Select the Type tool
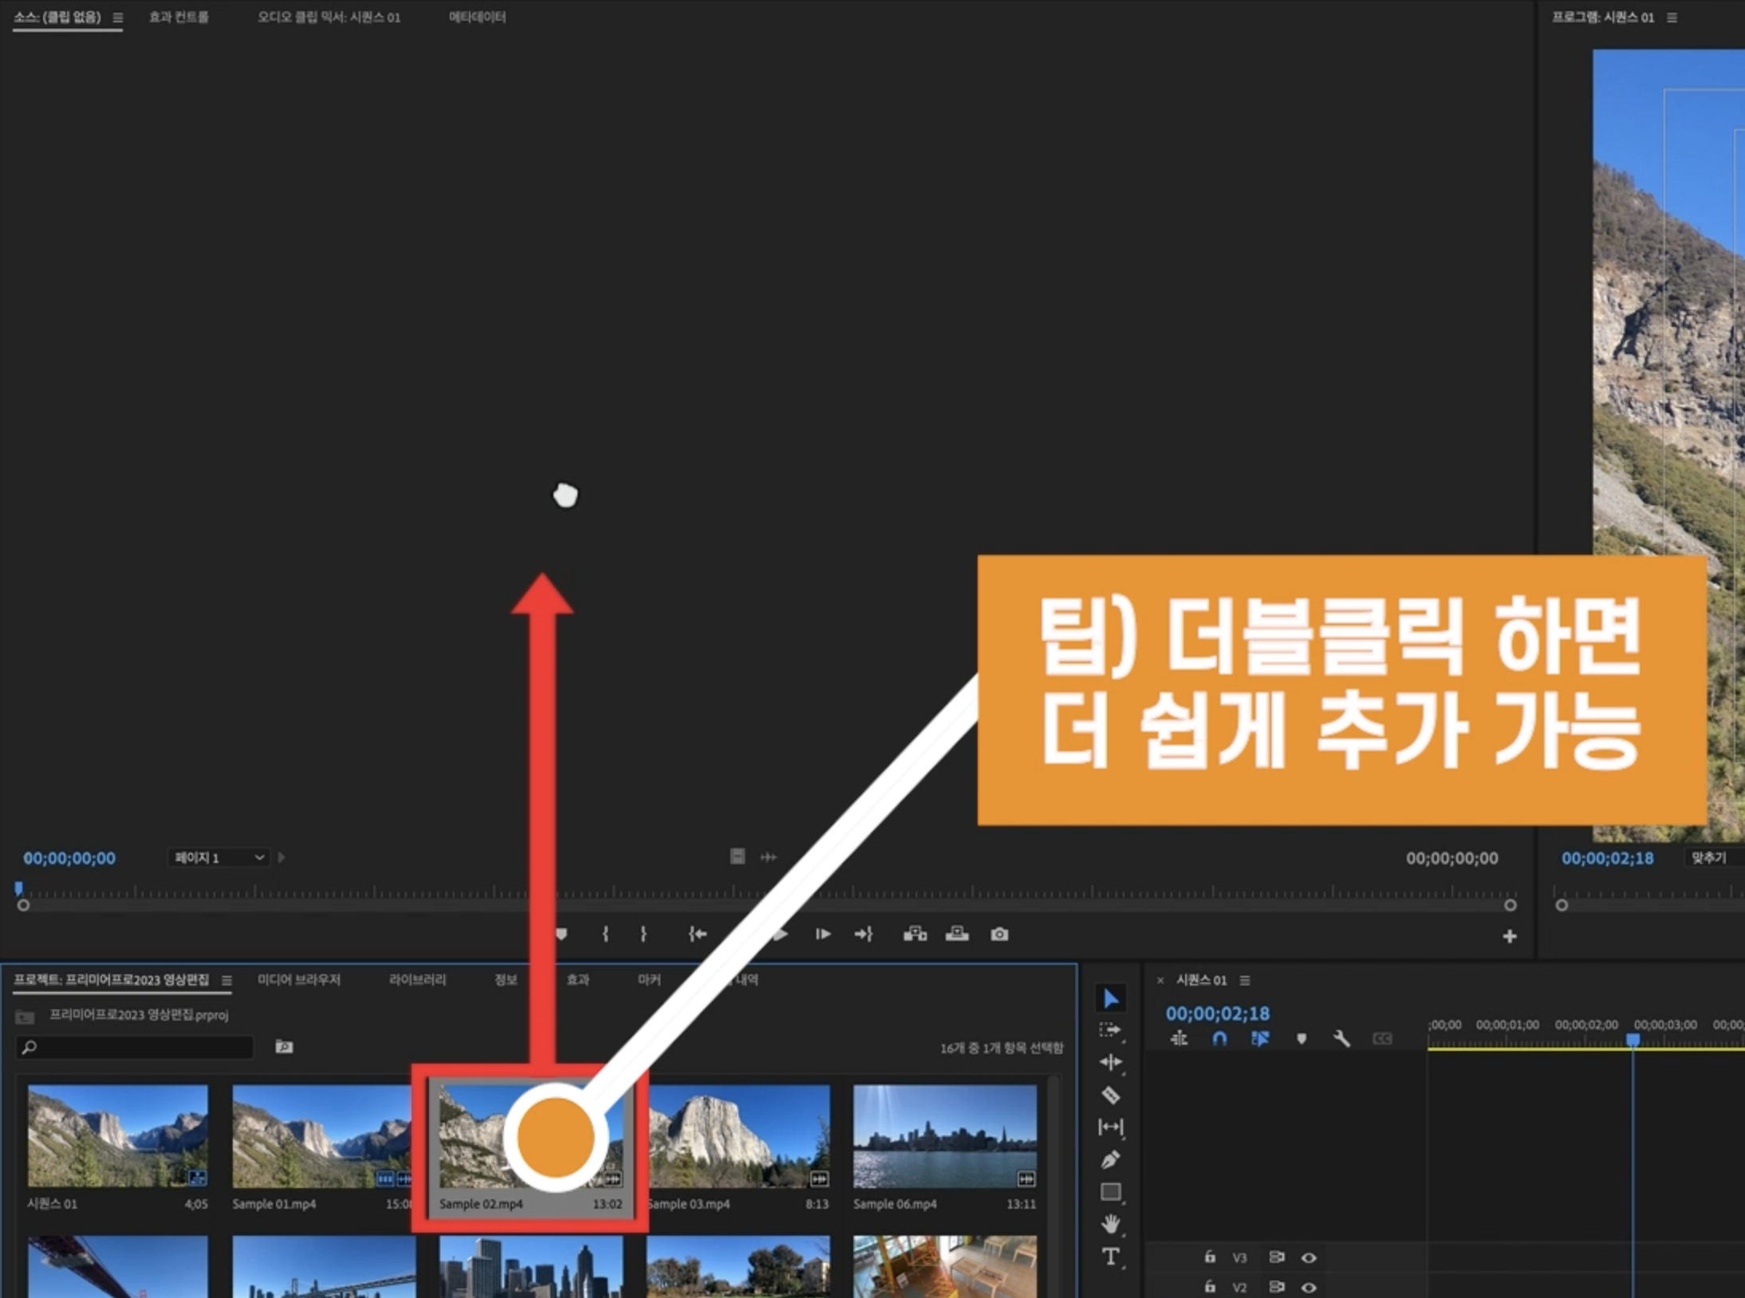Viewport: 1745px width, 1298px height. [1110, 1257]
